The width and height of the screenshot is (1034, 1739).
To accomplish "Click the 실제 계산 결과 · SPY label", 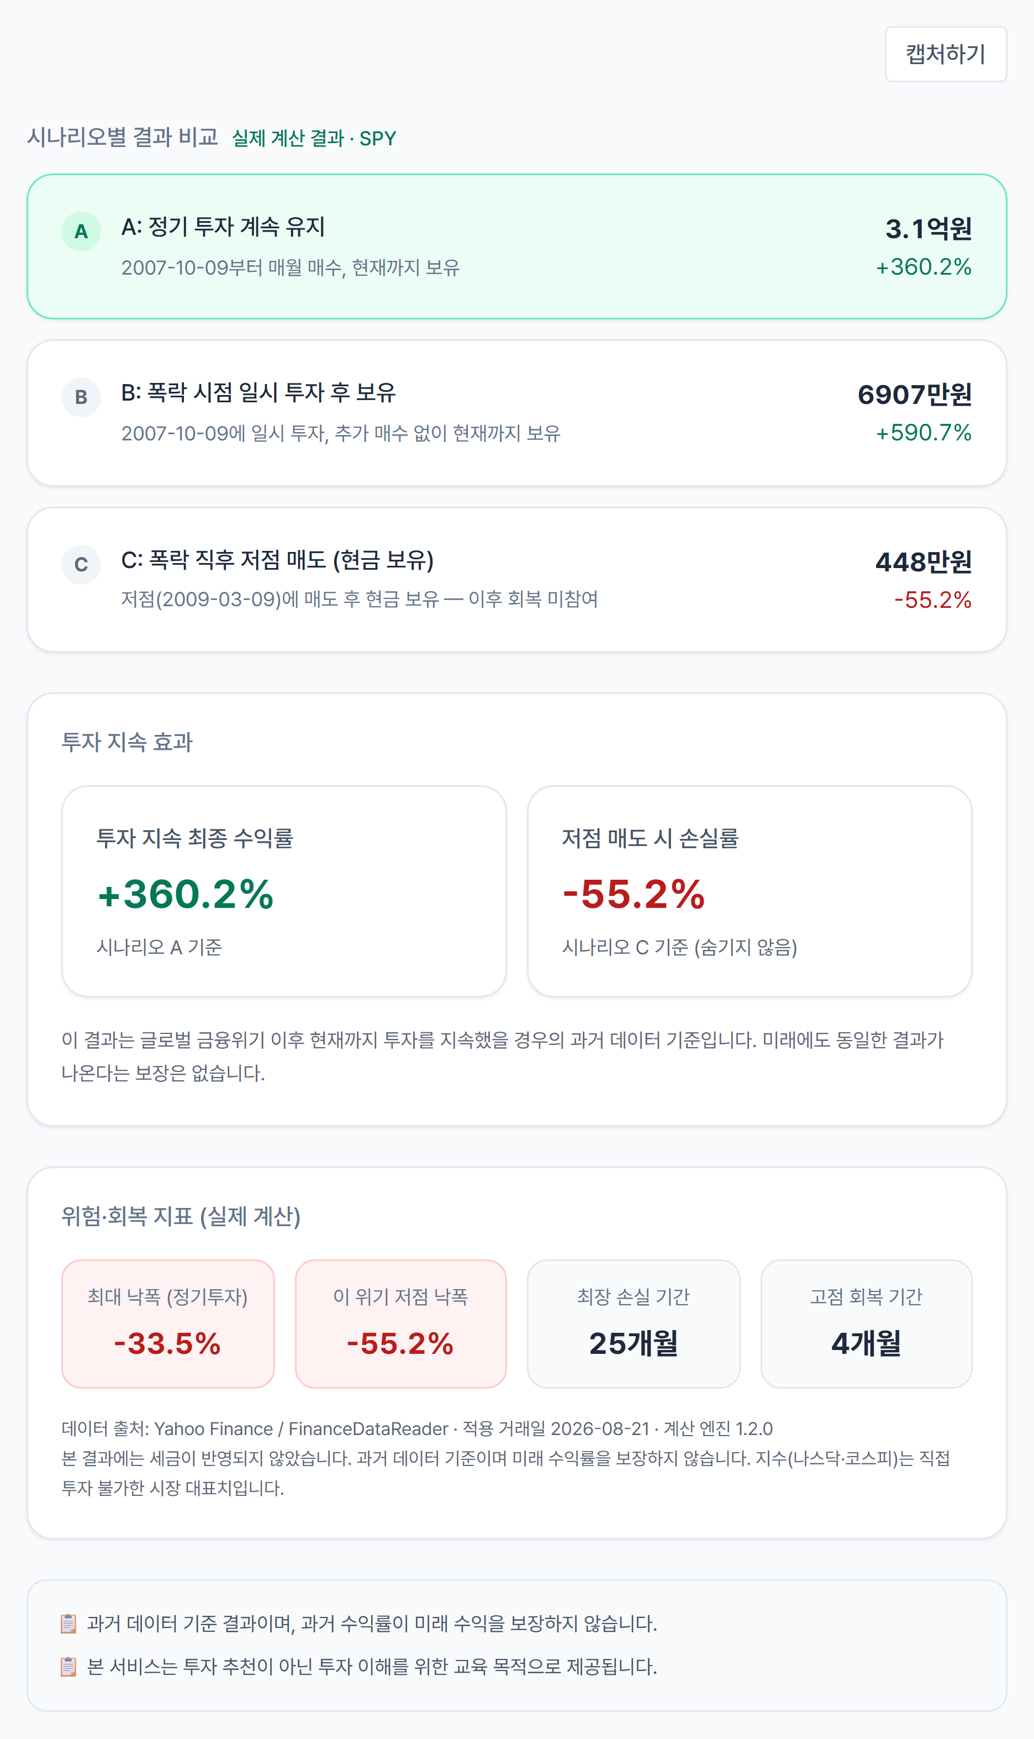I will [314, 138].
